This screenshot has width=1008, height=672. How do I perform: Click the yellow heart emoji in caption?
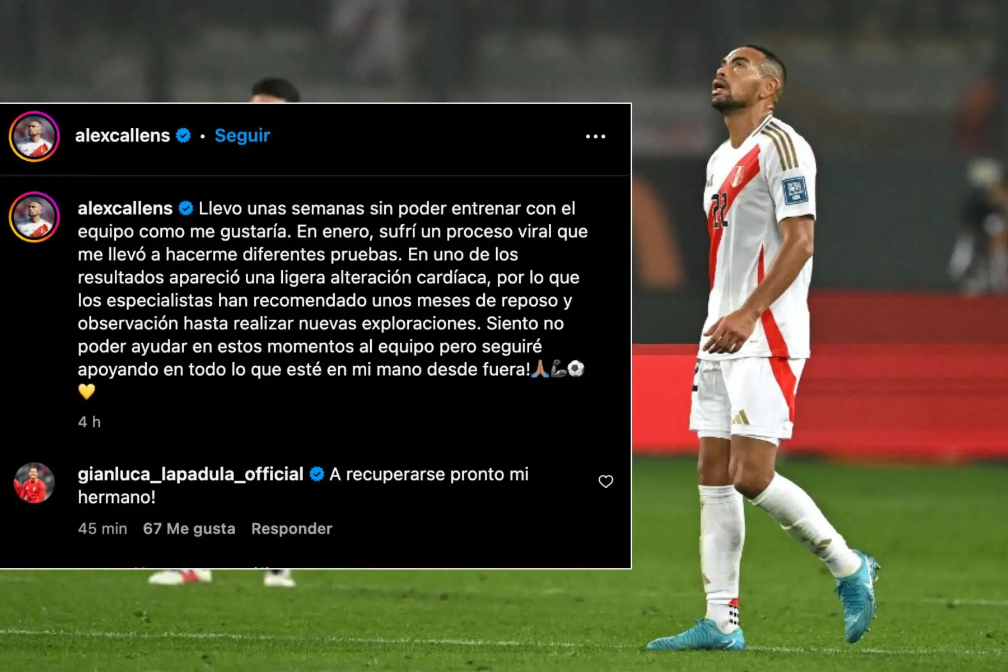pos(86,391)
